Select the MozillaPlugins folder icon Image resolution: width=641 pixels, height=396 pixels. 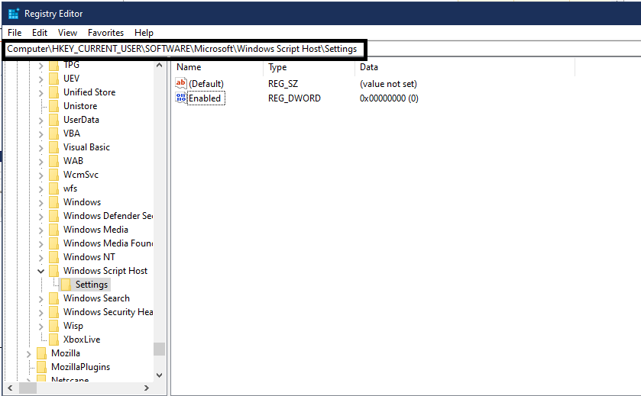[x=41, y=367]
